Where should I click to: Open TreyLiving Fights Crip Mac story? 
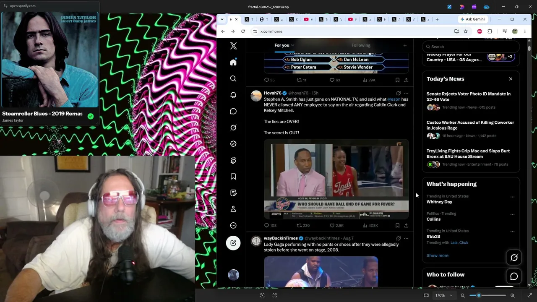click(x=468, y=154)
